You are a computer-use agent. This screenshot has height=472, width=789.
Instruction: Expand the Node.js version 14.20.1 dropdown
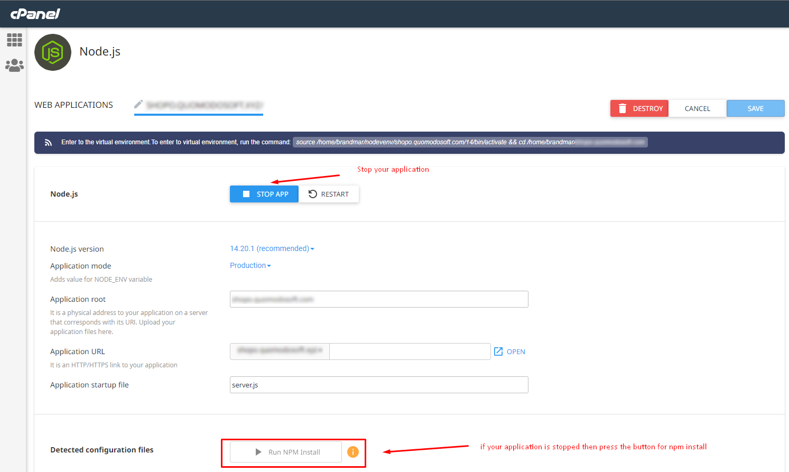[272, 248]
